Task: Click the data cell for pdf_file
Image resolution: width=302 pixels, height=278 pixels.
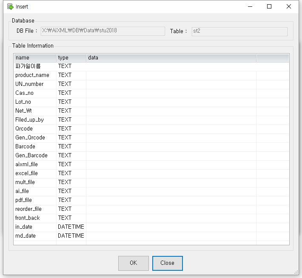Action: click(171, 200)
